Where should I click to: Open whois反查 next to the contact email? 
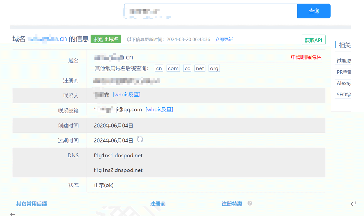(x=159, y=109)
